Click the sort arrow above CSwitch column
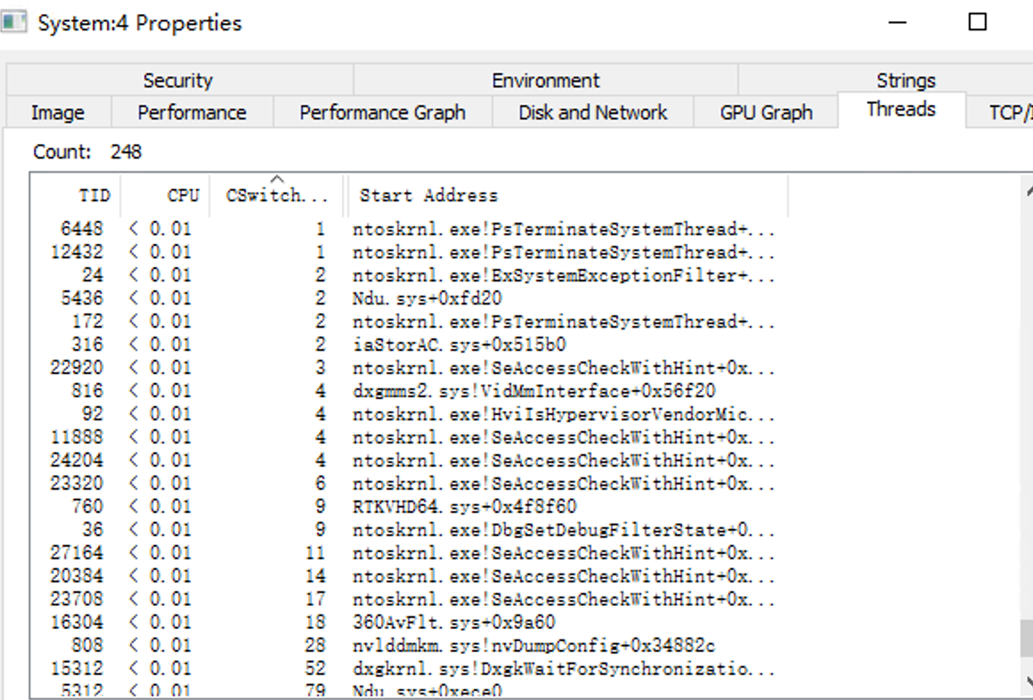The image size is (1033, 700). [x=277, y=179]
